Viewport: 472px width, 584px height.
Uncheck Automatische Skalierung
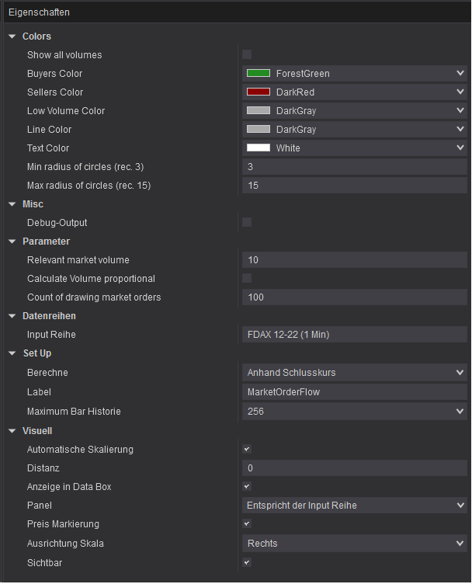tap(247, 449)
